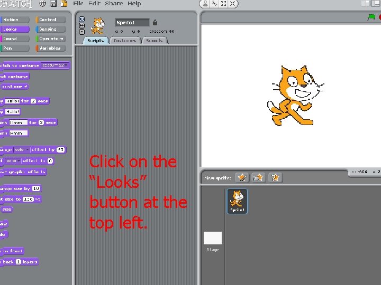Viewport: 381px width, 285px height.
Task: Switch to the Scripts tab
Action: (x=95, y=41)
